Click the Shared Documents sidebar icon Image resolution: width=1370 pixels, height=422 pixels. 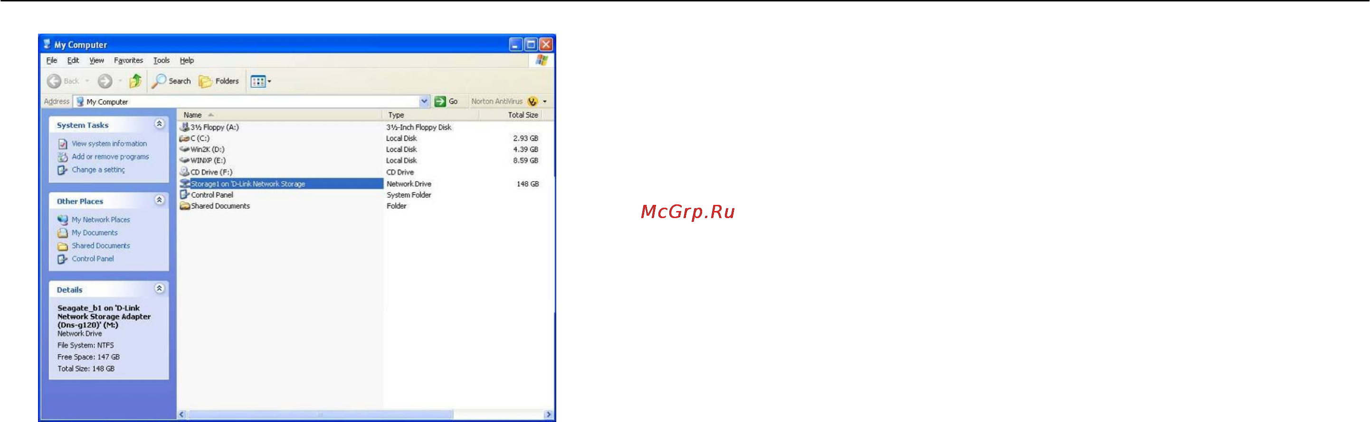coord(63,246)
